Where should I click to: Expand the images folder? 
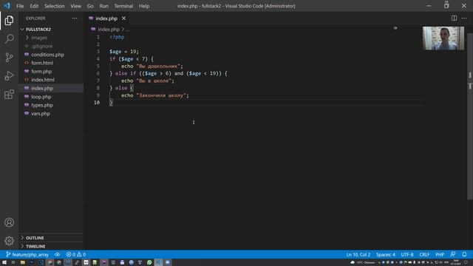pos(39,38)
